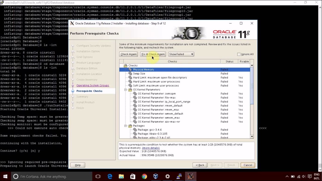Click the Cortana search box

pos(52,176)
